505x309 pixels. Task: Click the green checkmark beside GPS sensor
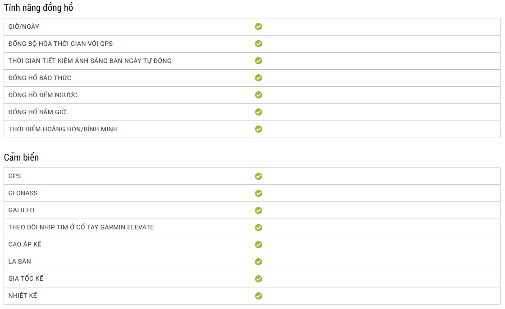pos(259,176)
